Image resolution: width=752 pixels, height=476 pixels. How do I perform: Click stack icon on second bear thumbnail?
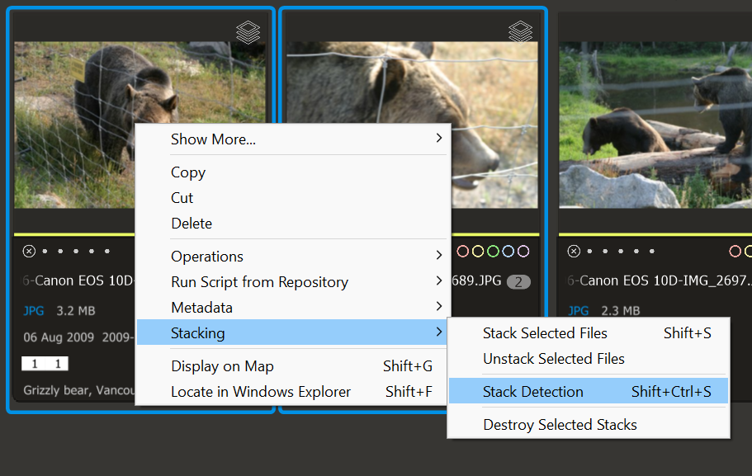[520, 32]
